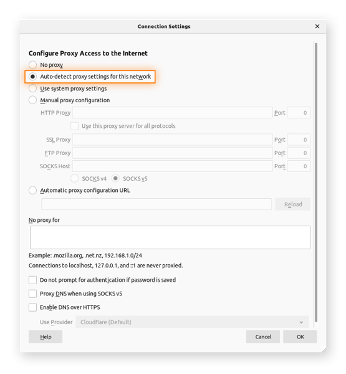This screenshot has height=374, width=346.
Task: Click the HTTP Proxy port field
Action: tap(299, 113)
